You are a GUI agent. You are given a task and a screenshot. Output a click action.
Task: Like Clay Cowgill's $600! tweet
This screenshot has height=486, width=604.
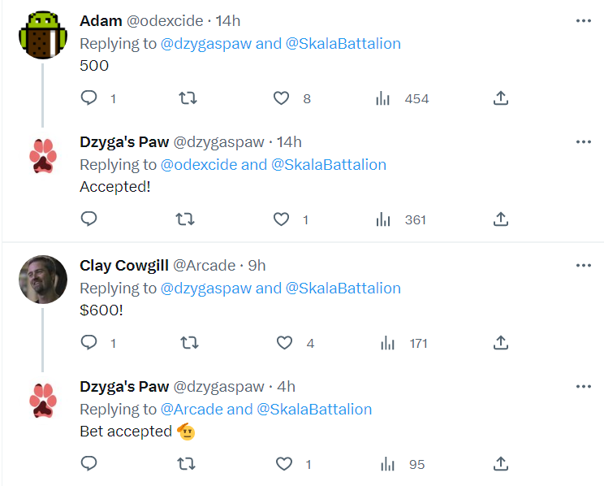click(285, 343)
